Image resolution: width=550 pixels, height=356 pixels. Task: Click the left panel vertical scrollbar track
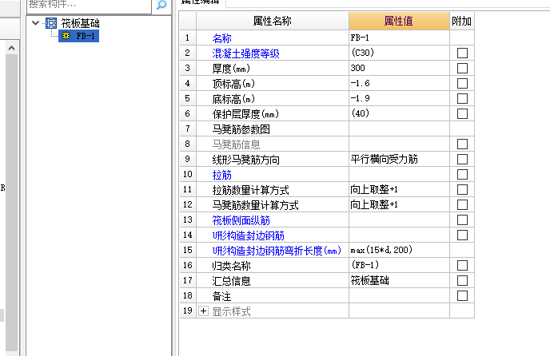[11, 203]
